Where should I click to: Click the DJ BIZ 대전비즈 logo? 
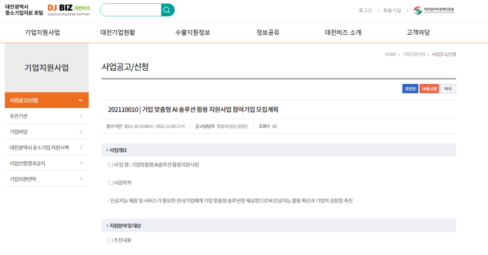[x=69, y=10]
